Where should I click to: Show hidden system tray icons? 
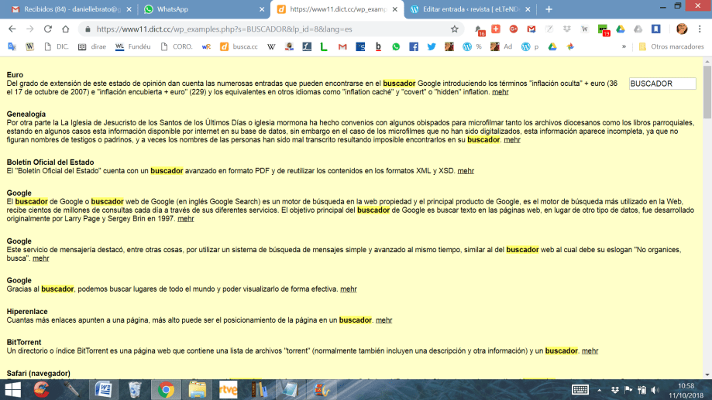[600, 388]
